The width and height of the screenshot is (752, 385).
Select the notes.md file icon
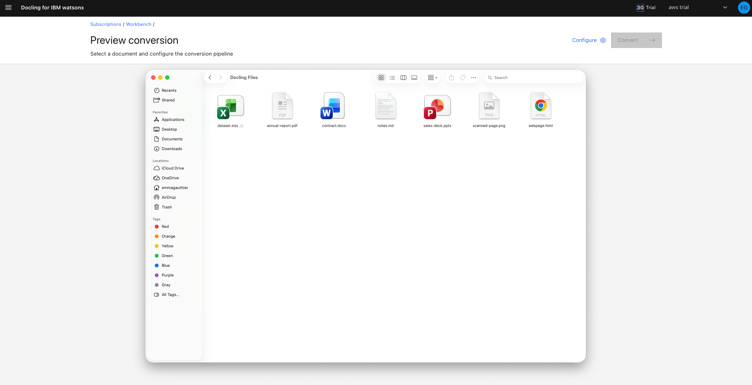[x=386, y=105]
